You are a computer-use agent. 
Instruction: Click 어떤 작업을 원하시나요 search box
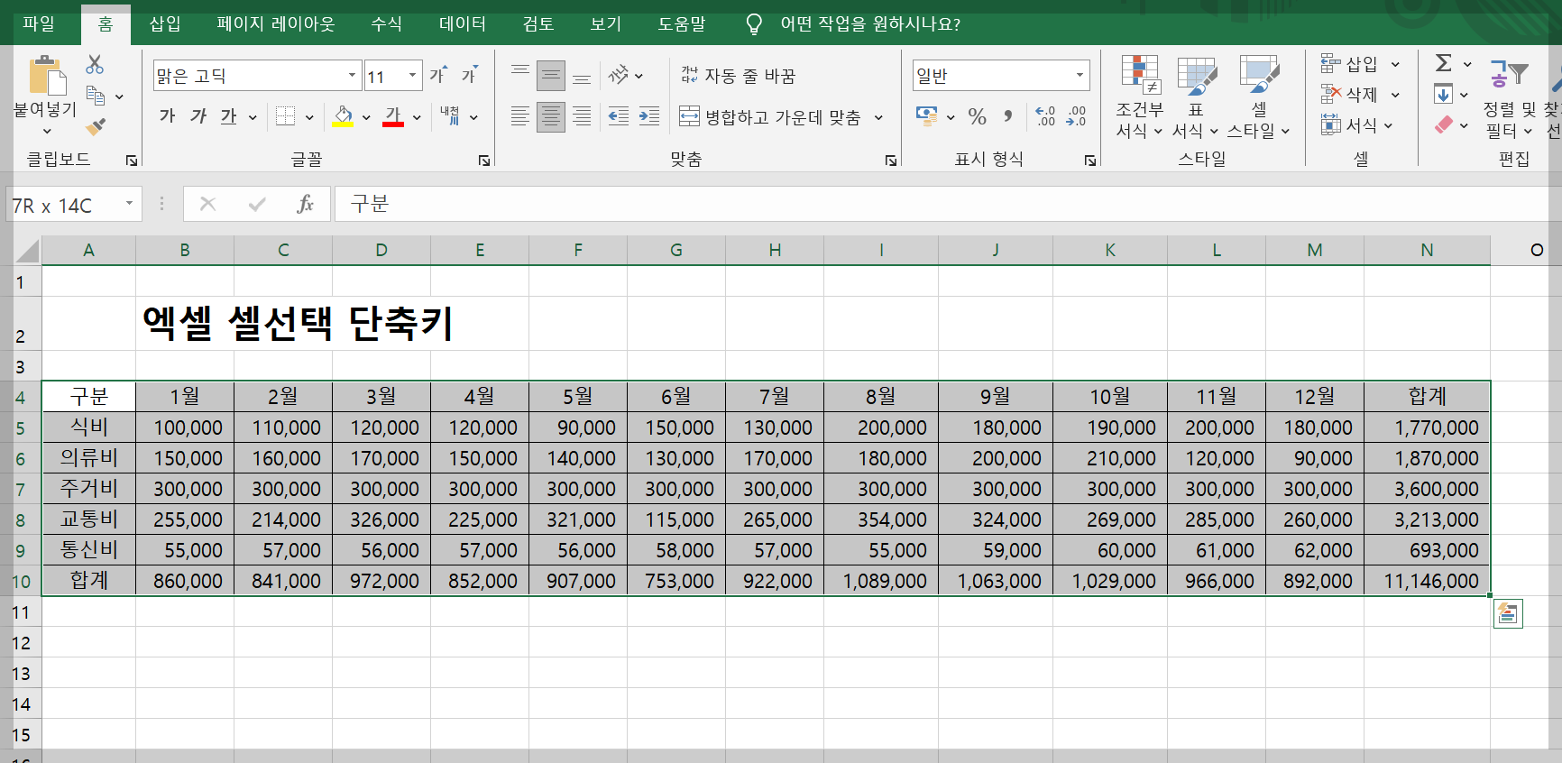(870, 24)
